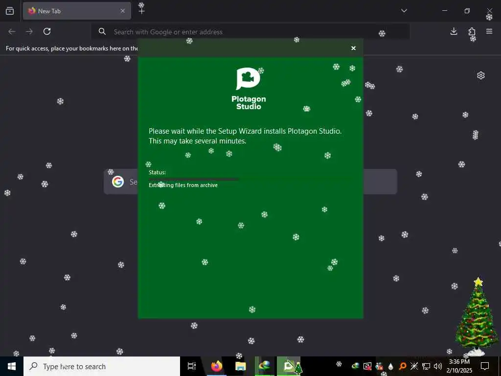Restore down the Firefox window

click(467, 11)
